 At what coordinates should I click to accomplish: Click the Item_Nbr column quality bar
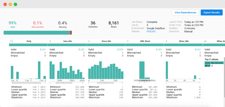pyautogui.click(x=67, y=45)
